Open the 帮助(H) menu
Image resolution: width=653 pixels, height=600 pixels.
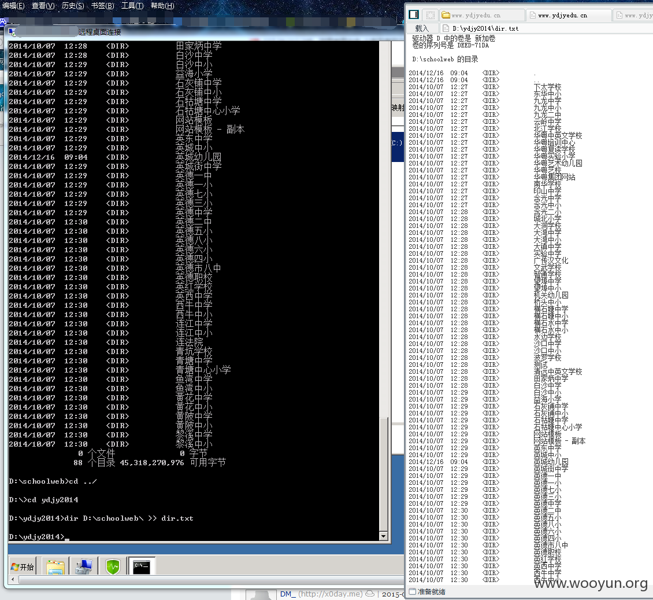(162, 5)
